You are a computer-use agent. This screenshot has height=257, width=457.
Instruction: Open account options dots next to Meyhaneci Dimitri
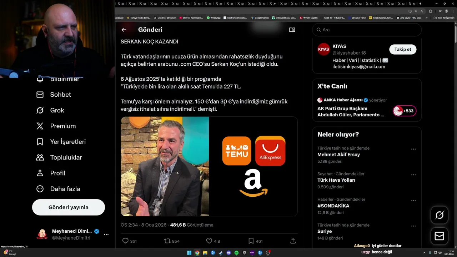106,235
